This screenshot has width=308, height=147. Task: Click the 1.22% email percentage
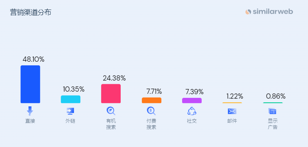point(235,96)
